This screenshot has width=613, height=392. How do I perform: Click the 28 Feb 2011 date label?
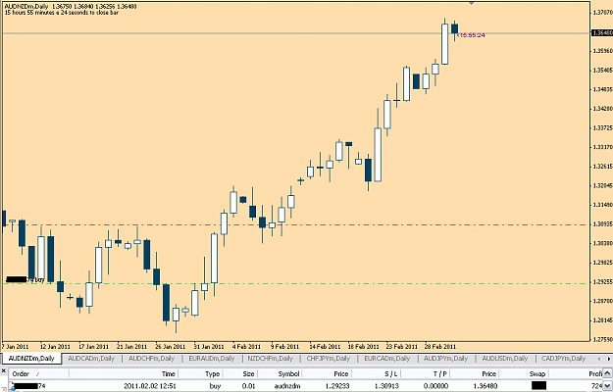coord(439,346)
